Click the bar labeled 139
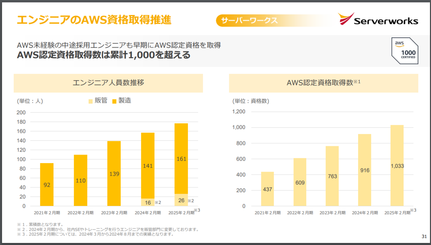 (114, 174)
